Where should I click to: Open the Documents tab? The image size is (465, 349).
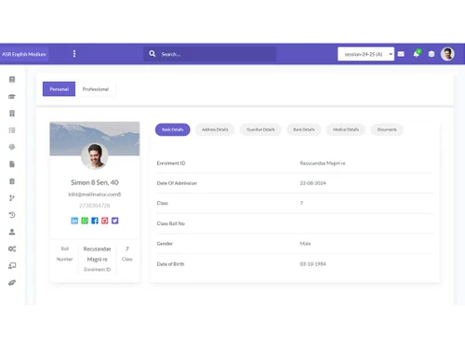[x=387, y=129]
